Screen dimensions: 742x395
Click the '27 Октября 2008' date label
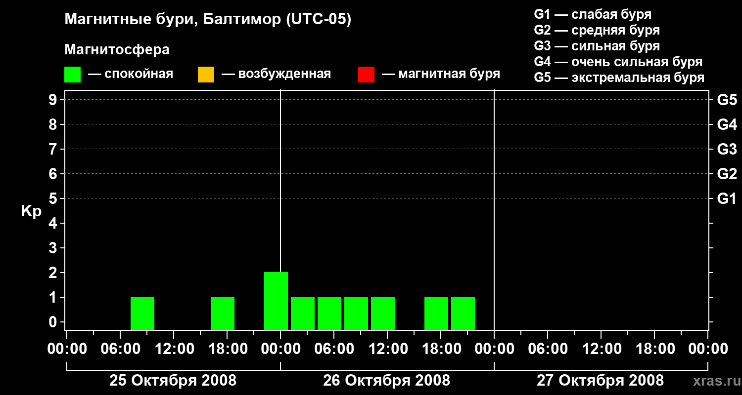600,381
